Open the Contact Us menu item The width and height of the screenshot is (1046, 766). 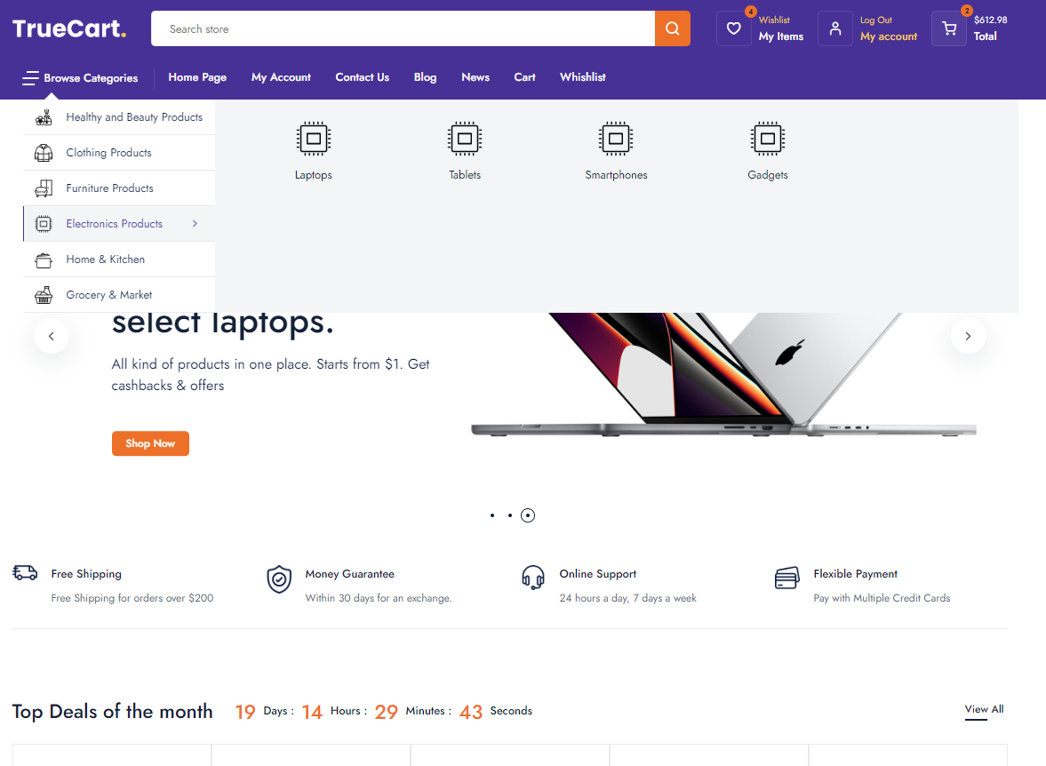(x=363, y=77)
